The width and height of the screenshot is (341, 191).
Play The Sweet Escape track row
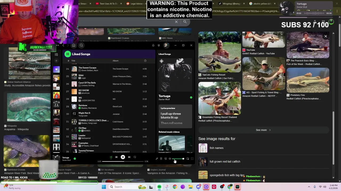coord(108,69)
